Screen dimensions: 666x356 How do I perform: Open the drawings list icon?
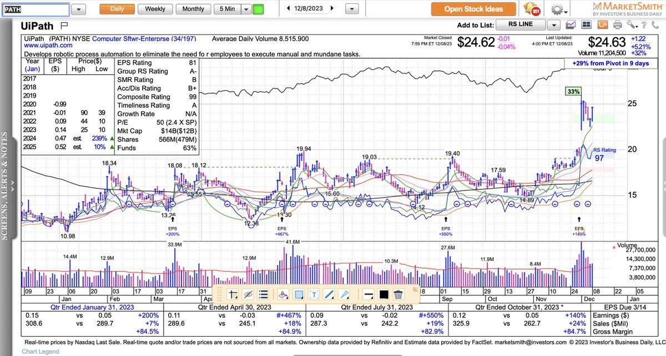(264, 294)
